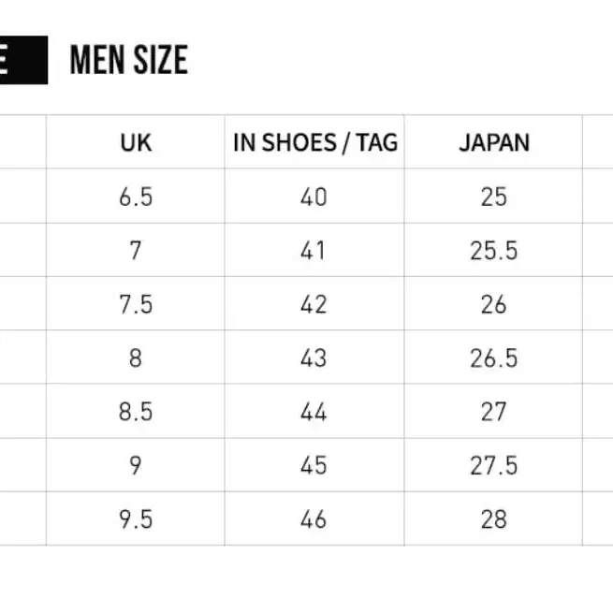Select UK size 9.5 cell

[136, 519]
